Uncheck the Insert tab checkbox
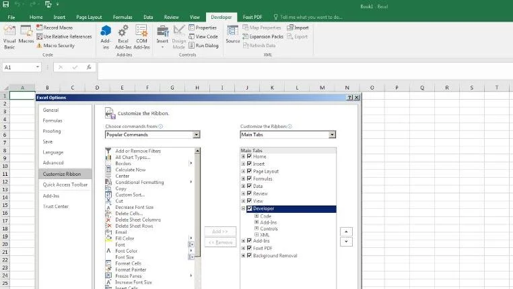 click(249, 164)
